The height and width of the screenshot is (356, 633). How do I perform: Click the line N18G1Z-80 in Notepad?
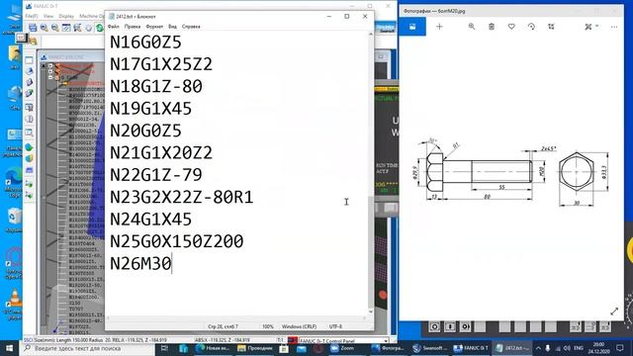coord(156,86)
